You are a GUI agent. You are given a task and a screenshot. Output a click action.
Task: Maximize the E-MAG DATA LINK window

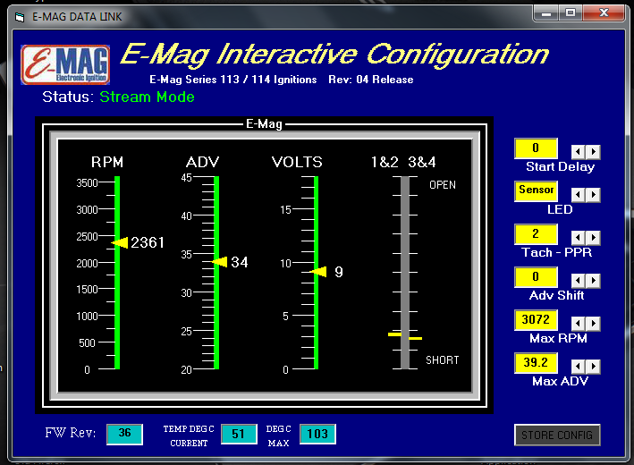571,13
